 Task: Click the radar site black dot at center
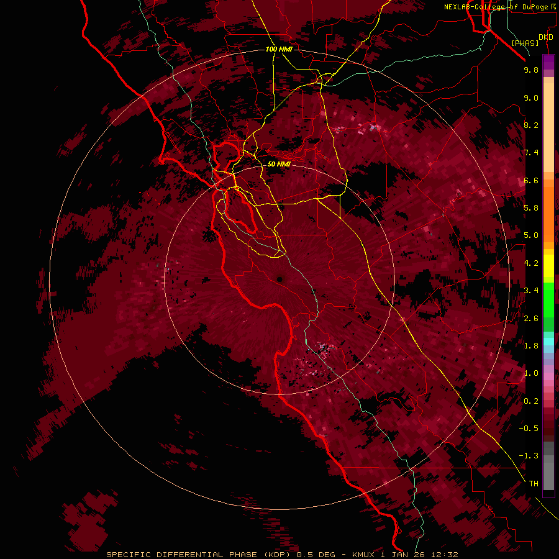click(280, 279)
